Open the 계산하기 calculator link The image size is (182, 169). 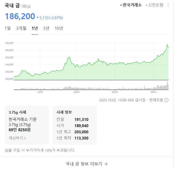[x=17, y=138]
